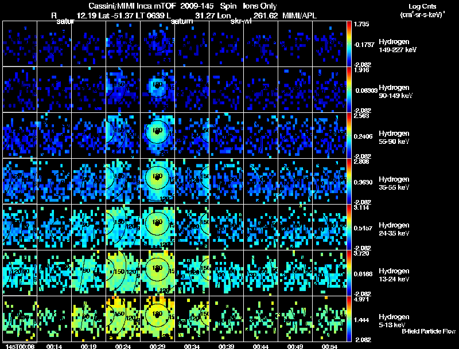The width and height of the screenshot is (459, 349).
Task: Select the 00:19 panel in Hydrogen 24-35 keV row
Action: tap(88, 227)
